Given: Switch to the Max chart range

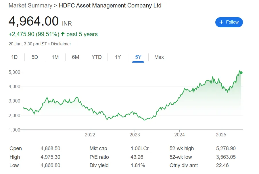Looking at the screenshot, I should pyautogui.click(x=159, y=57).
